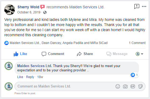Click the Message action button

(x=117, y=54)
